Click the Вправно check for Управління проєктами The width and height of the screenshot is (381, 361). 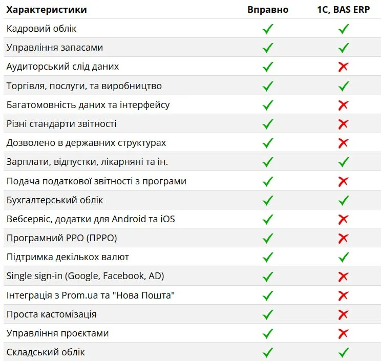point(268,333)
